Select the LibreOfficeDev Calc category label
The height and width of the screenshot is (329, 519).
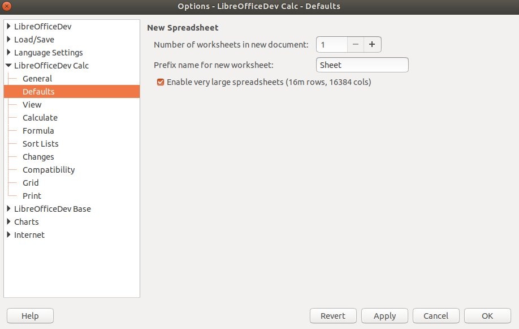51,66
